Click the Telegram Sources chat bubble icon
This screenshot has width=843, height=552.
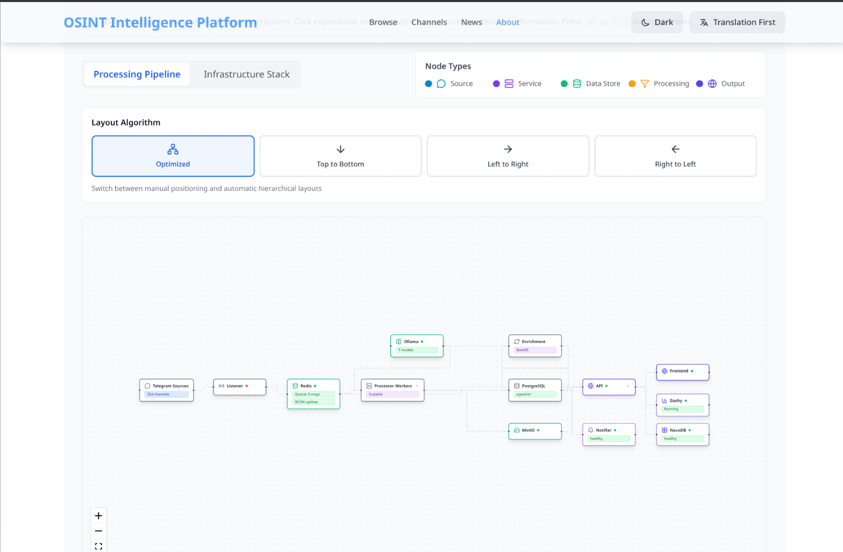148,386
